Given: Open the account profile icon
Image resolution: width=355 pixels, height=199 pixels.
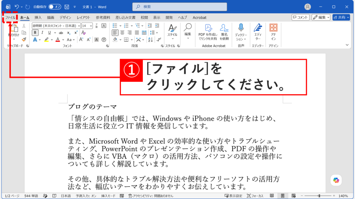Looking at the screenshot, I should [x=308, y=7].
